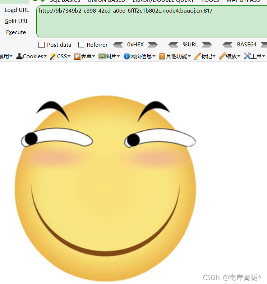Enable the Post data checkbox
Viewport: 267px width, 284px height.
(41, 45)
